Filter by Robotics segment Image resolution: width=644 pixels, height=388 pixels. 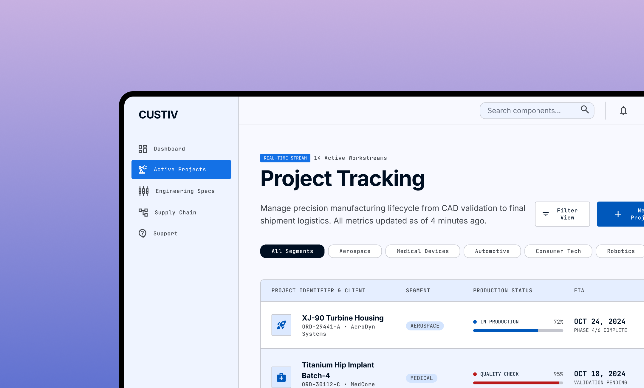620,251
